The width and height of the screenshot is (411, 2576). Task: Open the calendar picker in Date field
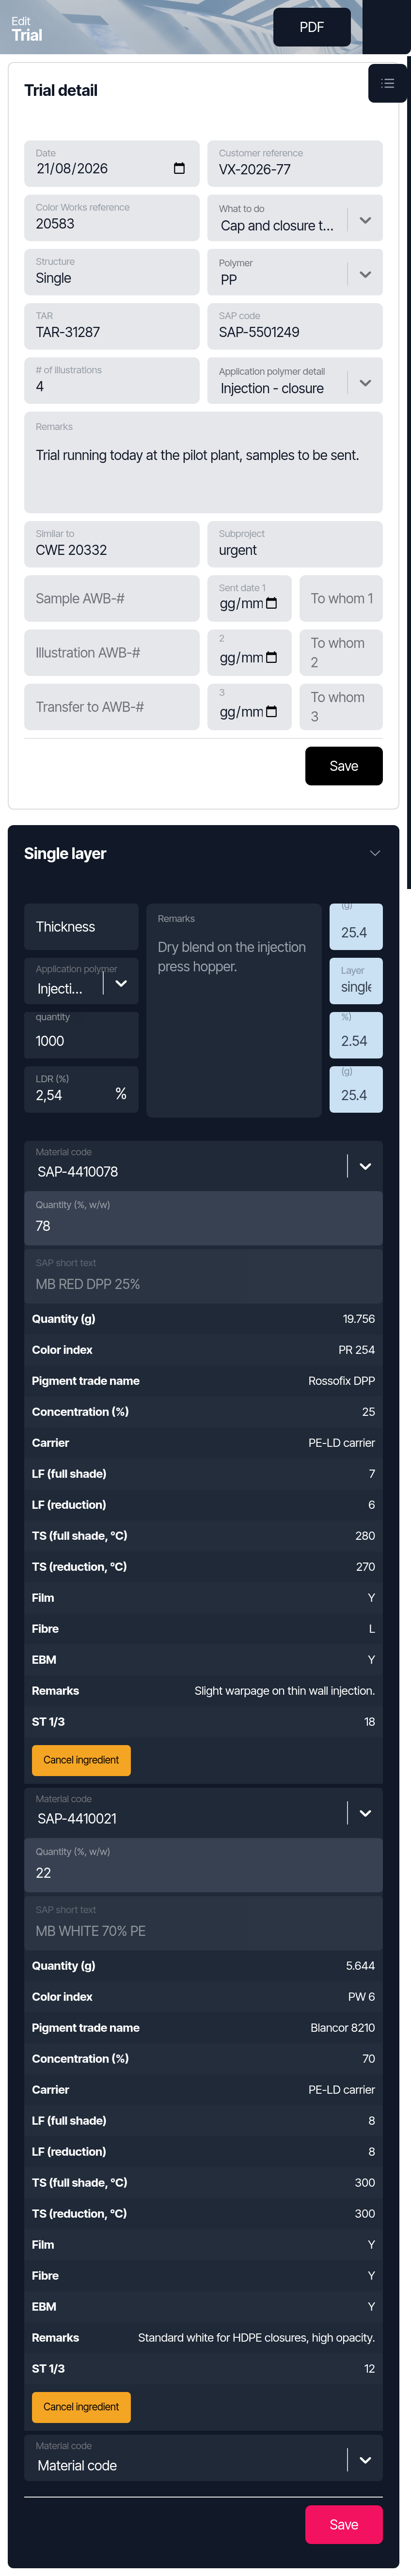(179, 168)
